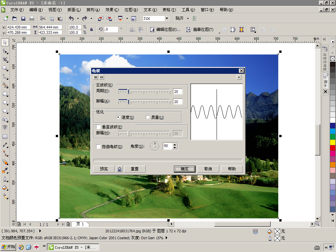Open the Effects menu
The height and width of the screenshot is (252, 336).
click(112, 10)
